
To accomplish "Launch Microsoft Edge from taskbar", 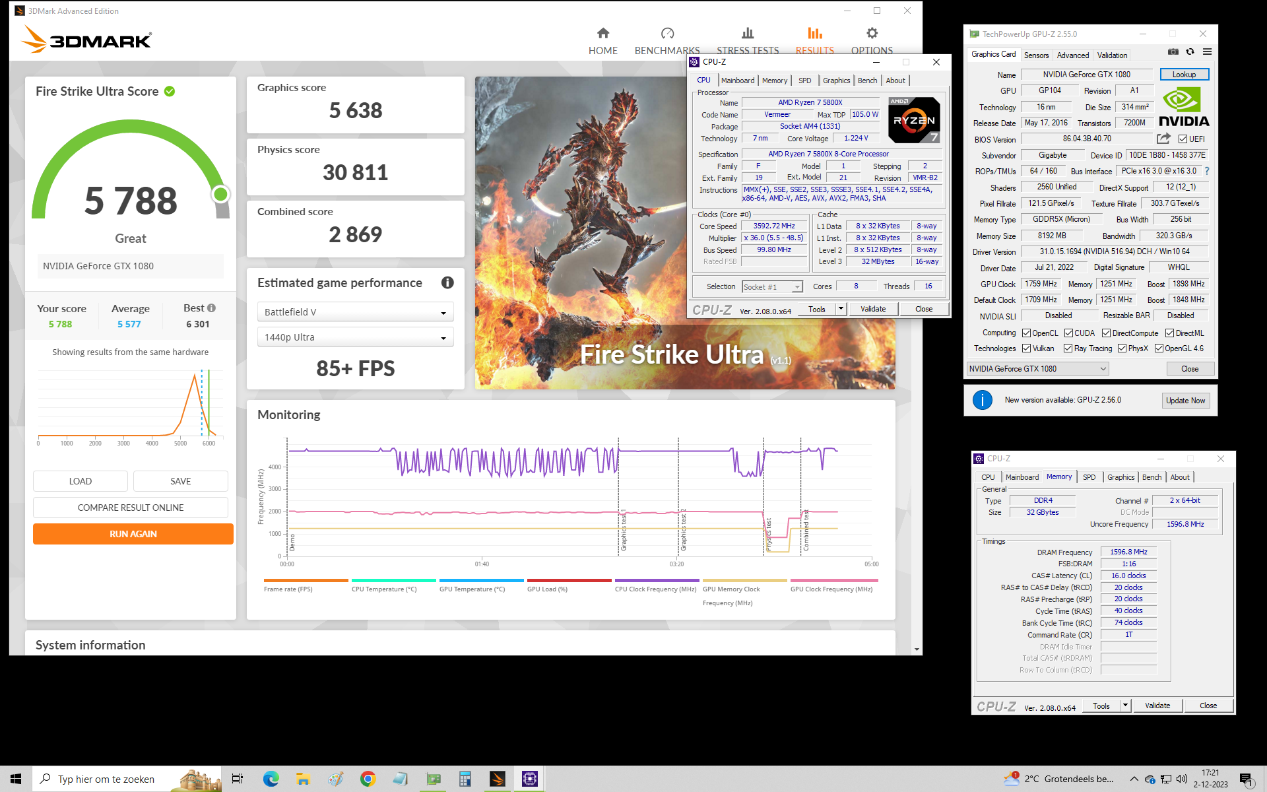I will tap(271, 779).
